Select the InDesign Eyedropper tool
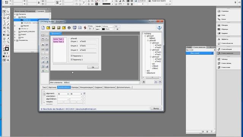Image resolution: width=243 pixels, height=137 pixels. 8,39
